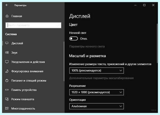
Task: Click the Дисплей monitor icon in sidebar
Action: point(7,43)
